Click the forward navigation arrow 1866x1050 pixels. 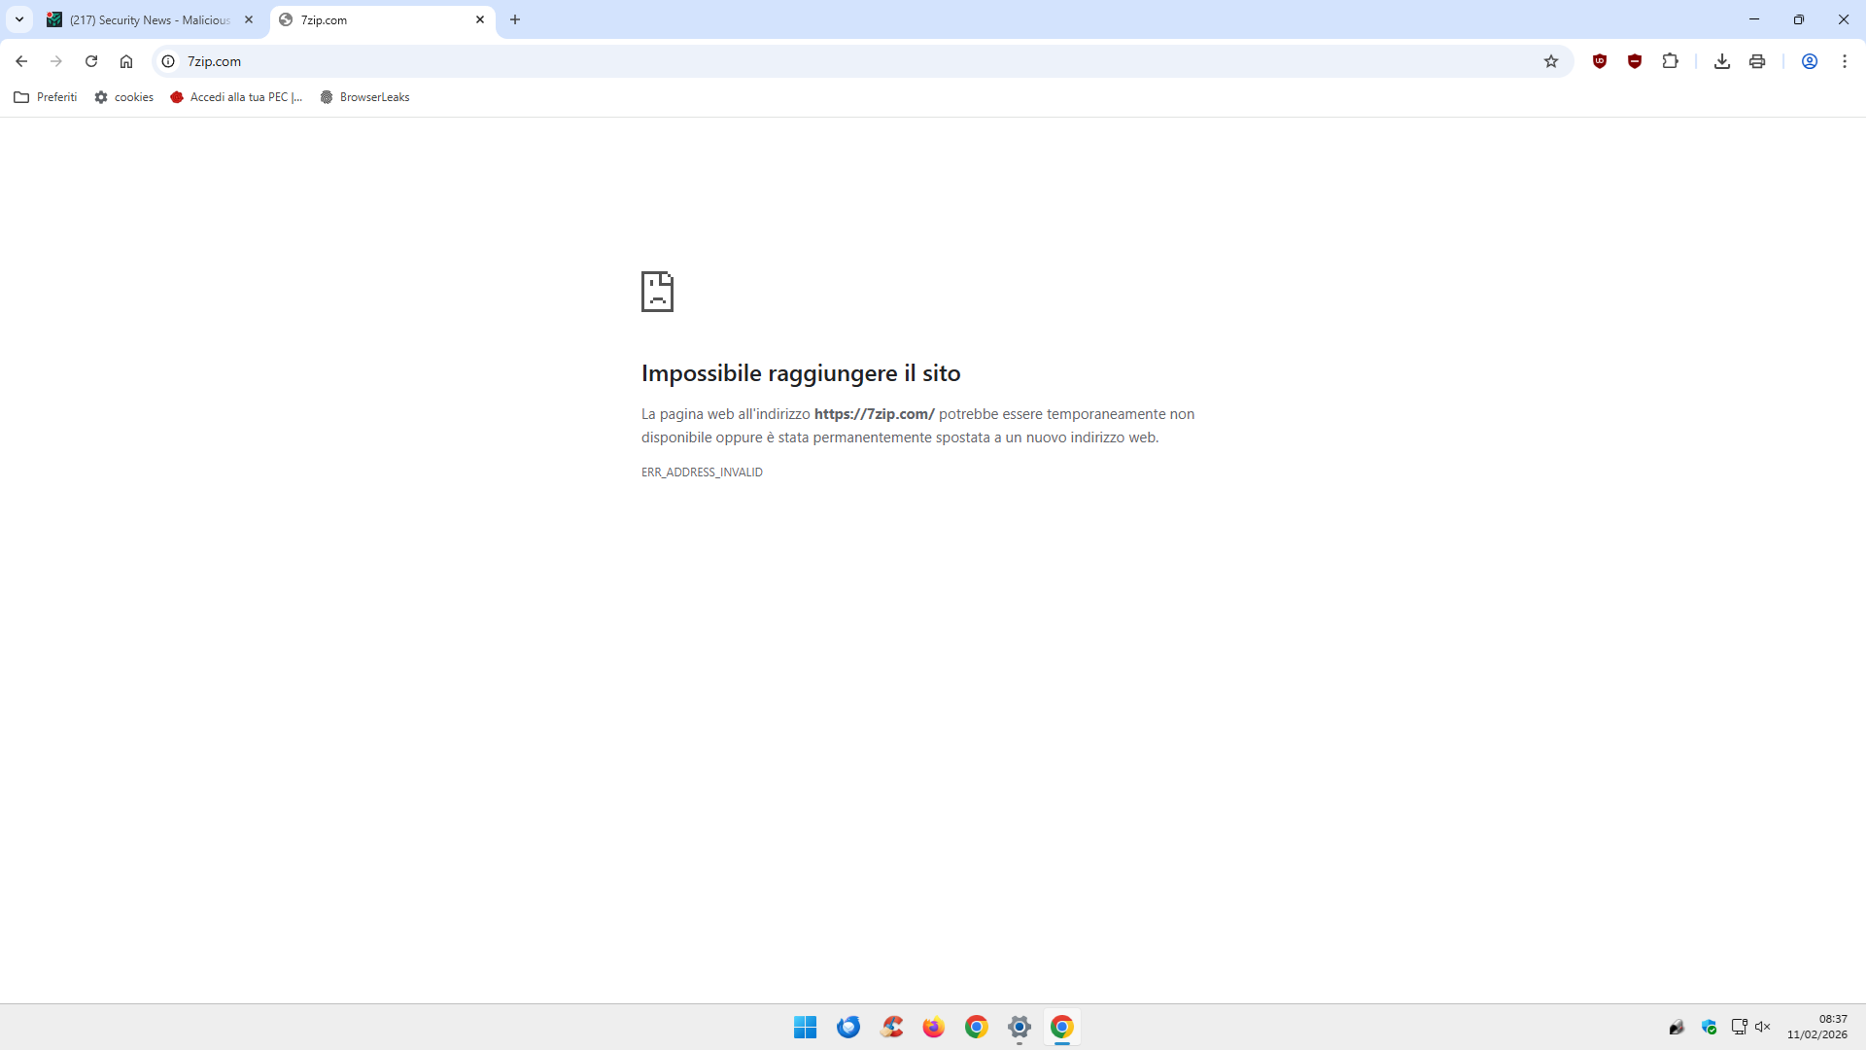pos(56,61)
